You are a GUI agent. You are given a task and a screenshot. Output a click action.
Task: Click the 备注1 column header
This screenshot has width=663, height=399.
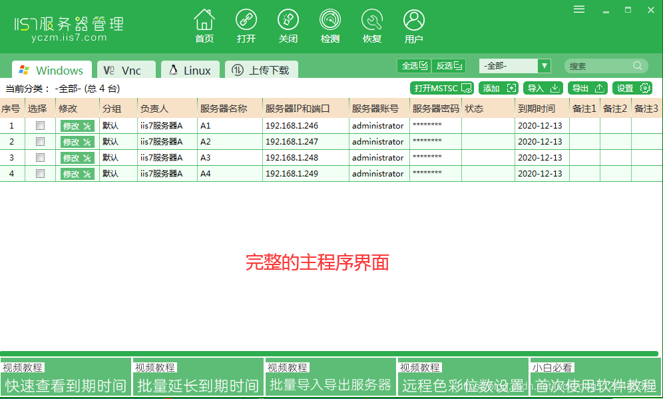(584, 109)
